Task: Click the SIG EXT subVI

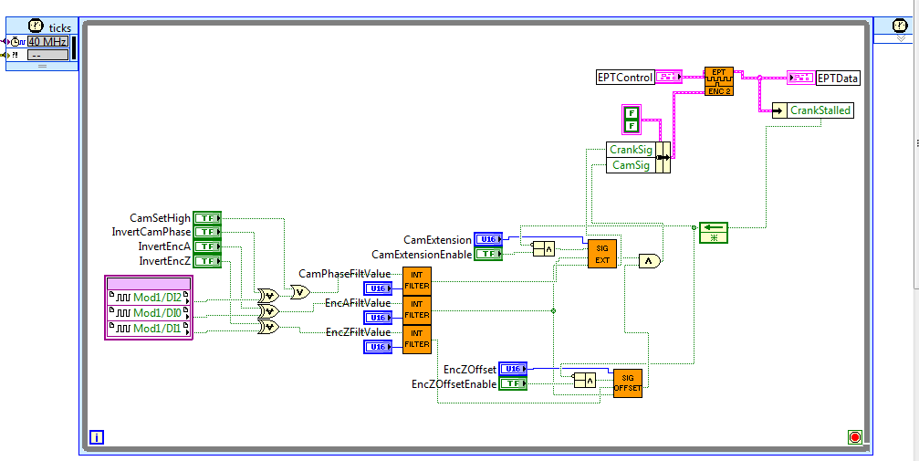Action: (x=602, y=254)
